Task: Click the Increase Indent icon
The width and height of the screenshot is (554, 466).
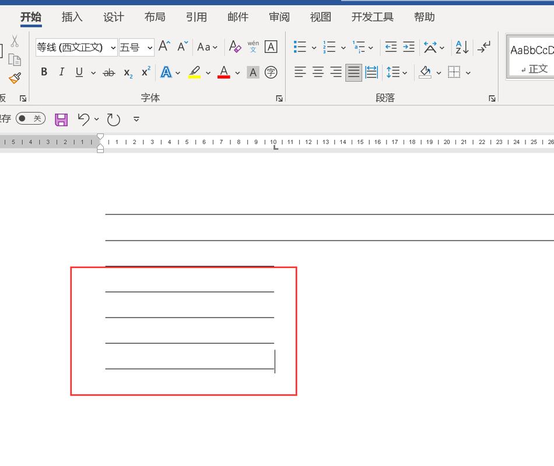Action: tap(409, 47)
